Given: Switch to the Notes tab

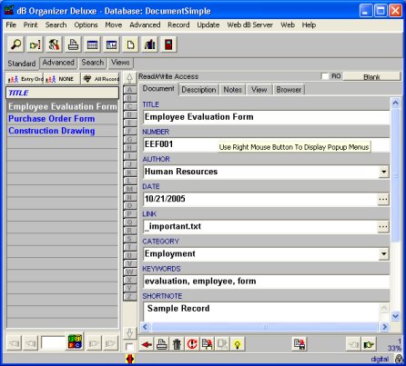Looking at the screenshot, I should click(x=233, y=90).
